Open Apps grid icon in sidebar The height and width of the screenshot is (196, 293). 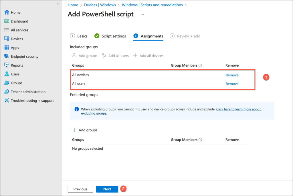pos(7,48)
